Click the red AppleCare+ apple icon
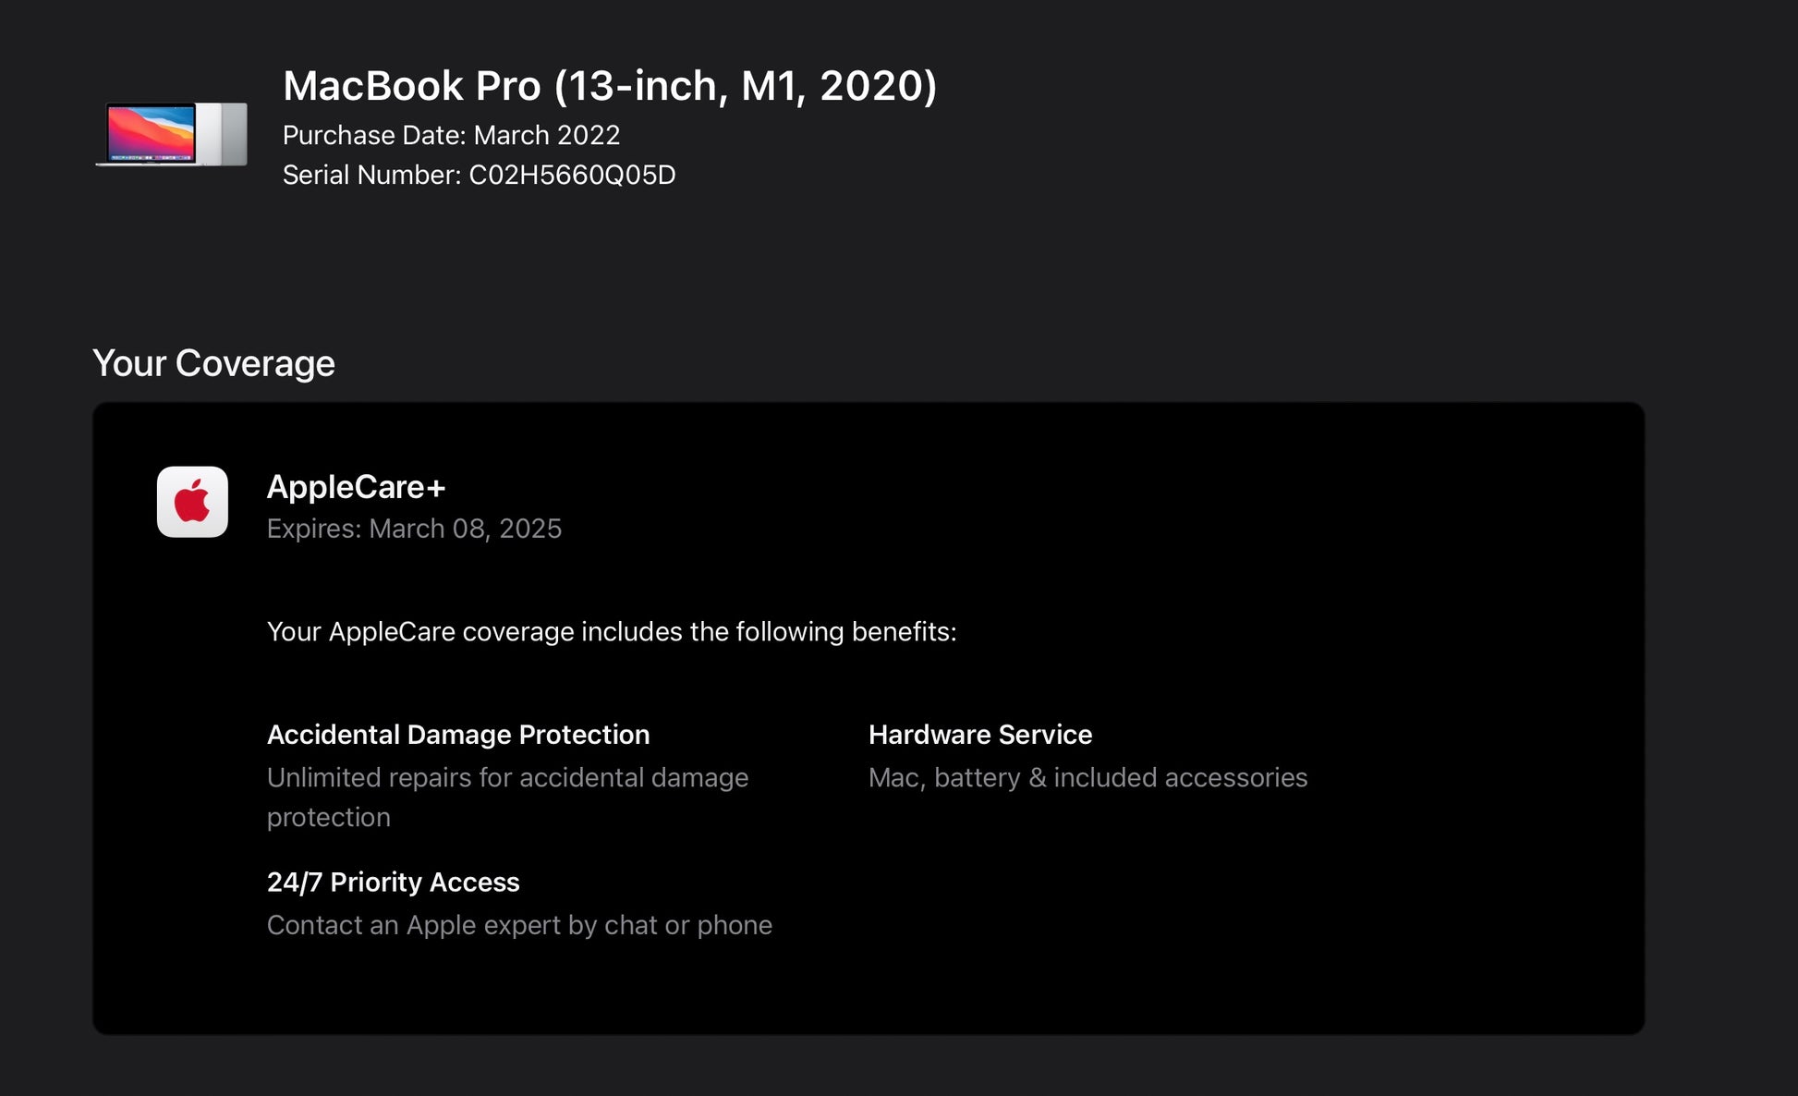The image size is (1798, 1096). (x=192, y=502)
